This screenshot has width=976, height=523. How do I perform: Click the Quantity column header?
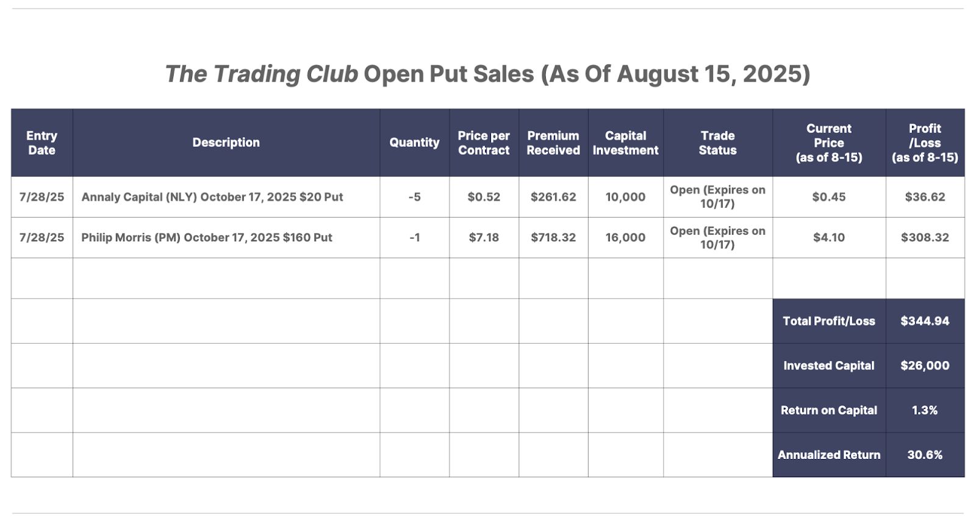[415, 143]
